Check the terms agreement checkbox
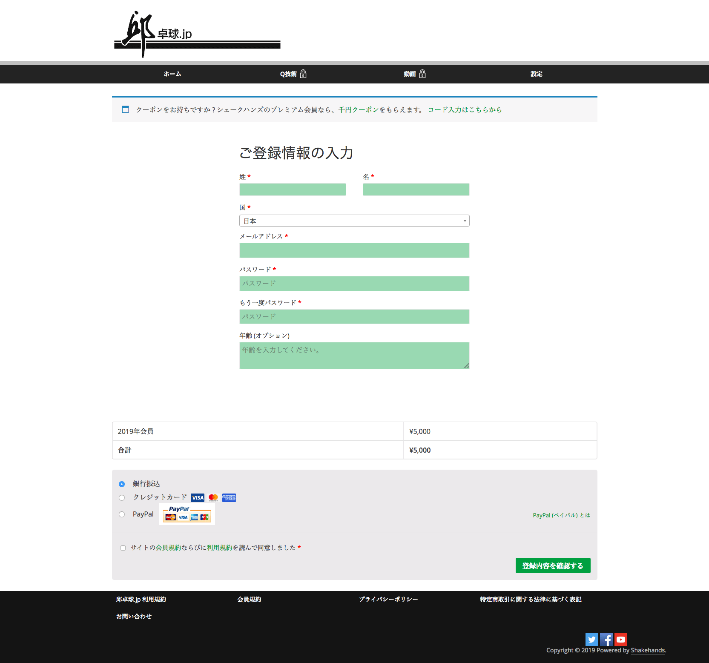 [x=123, y=548]
